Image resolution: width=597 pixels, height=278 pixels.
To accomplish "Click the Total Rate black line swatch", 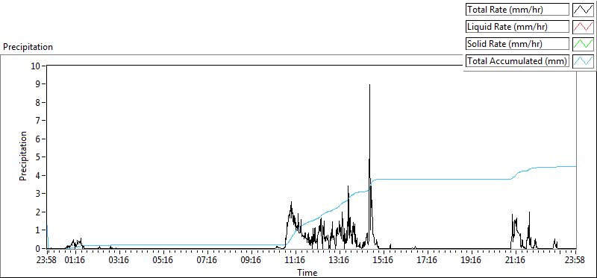I will click(584, 10).
